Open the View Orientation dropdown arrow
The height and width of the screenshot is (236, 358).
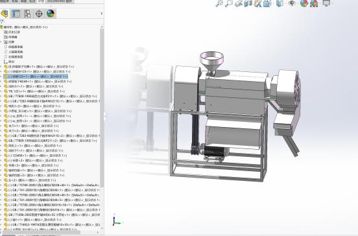(x=273, y=3)
